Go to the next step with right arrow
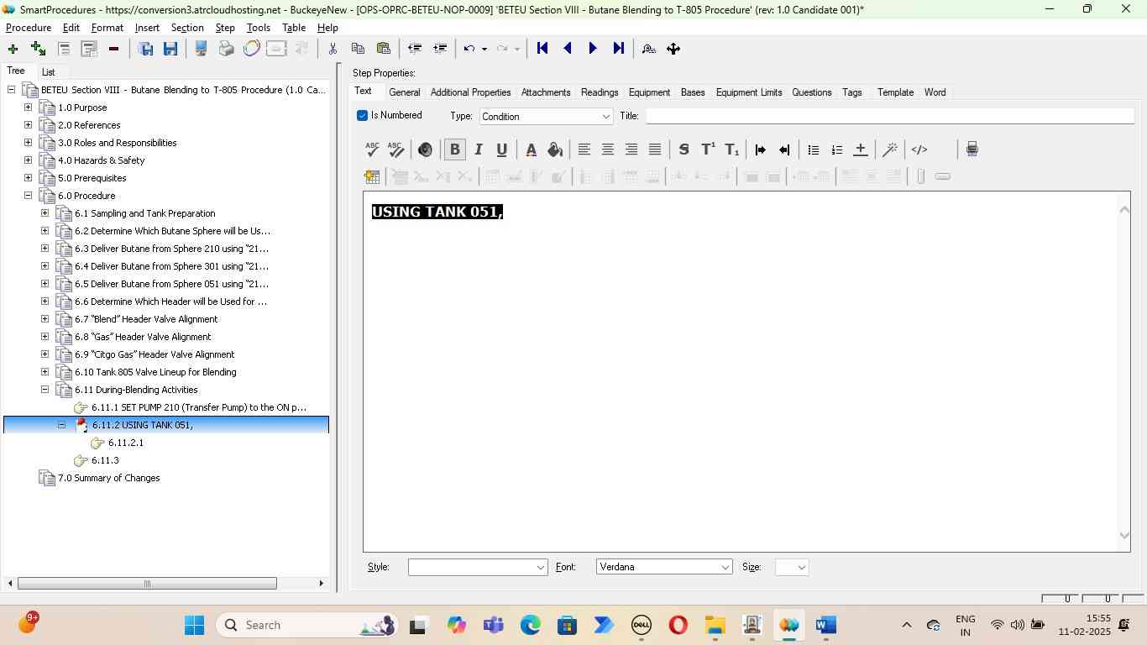The height and width of the screenshot is (645, 1147). point(593,49)
